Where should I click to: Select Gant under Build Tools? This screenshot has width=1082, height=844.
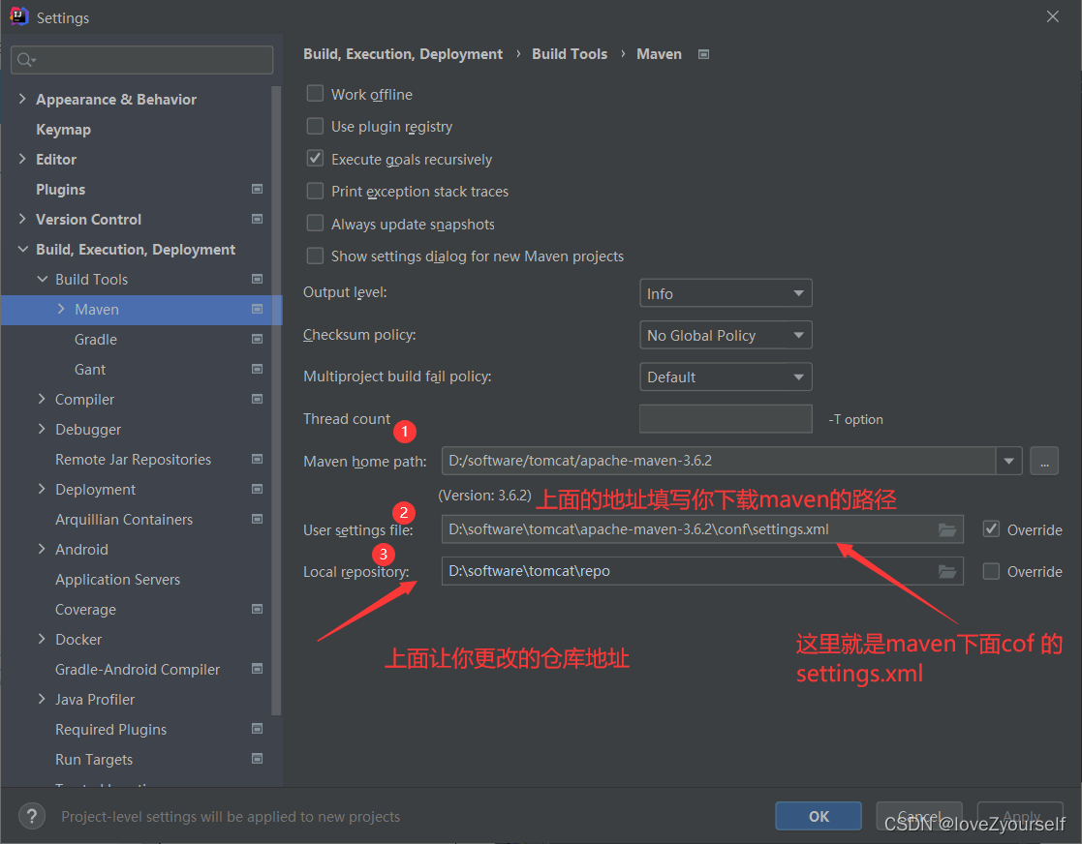click(x=90, y=370)
